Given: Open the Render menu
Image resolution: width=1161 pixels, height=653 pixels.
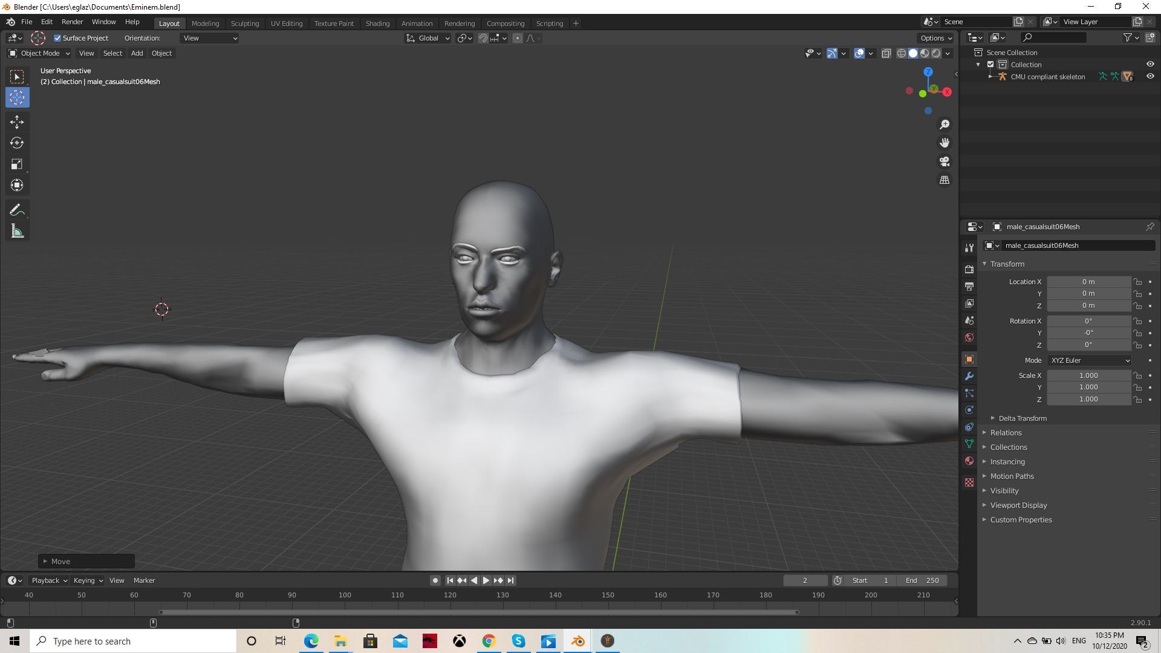Looking at the screenshot, I should [72, 22].
